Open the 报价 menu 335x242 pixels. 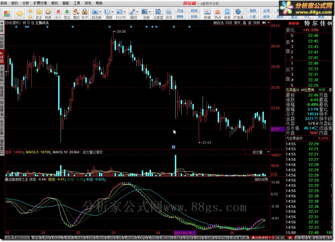(x=15, y=3)
